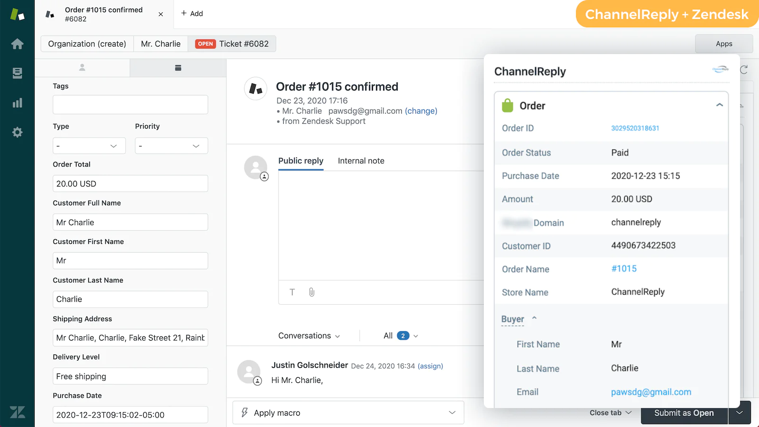Click into the Tags input field

tap(130, 104)
